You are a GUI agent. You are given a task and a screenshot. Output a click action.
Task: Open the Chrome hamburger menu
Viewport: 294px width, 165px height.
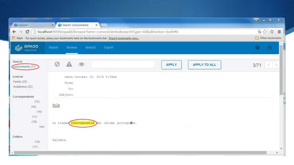(x=279, y=32)
